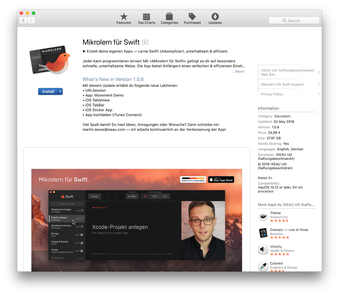
Task: Click Developer IXEAU UG entry
Action: (276, 157)
